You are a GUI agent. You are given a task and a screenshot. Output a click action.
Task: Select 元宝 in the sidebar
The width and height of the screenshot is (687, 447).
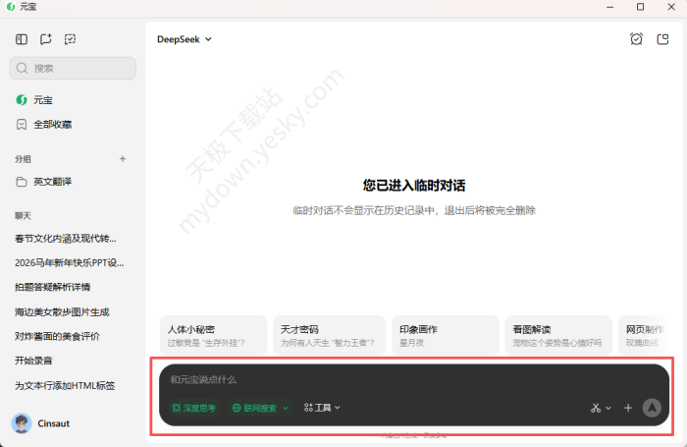[42, 100]
